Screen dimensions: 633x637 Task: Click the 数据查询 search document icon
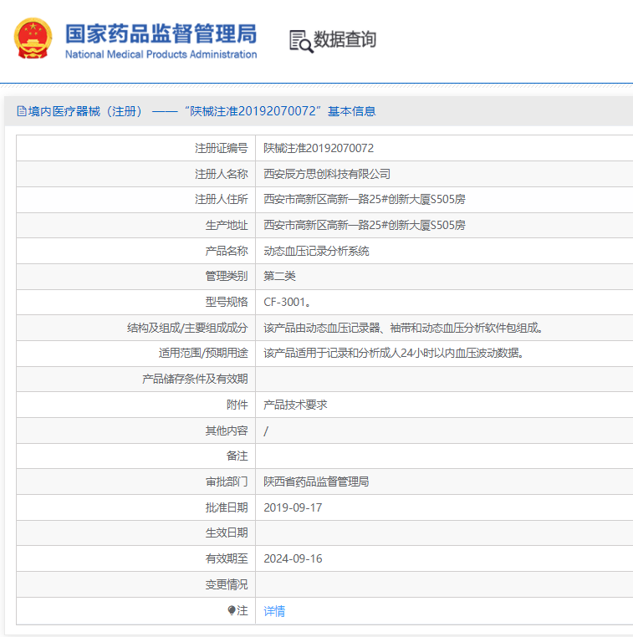point(301,42)
